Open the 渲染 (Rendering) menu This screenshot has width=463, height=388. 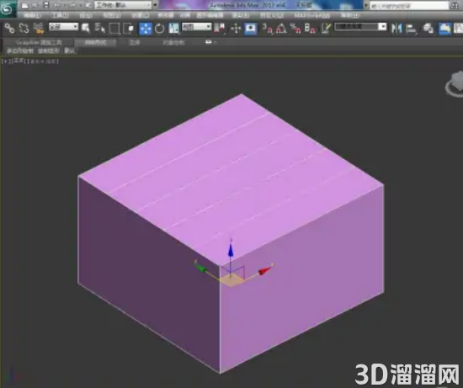(x=241, y=15)
